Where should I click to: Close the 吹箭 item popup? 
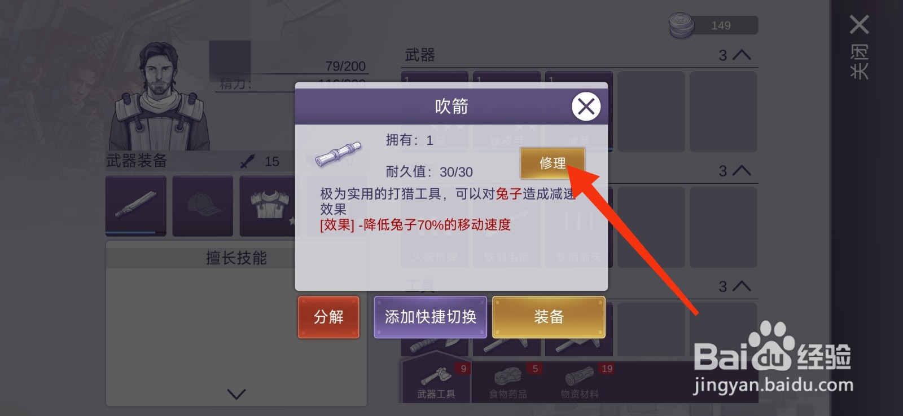pyautogui.click(x=586, y=106)
